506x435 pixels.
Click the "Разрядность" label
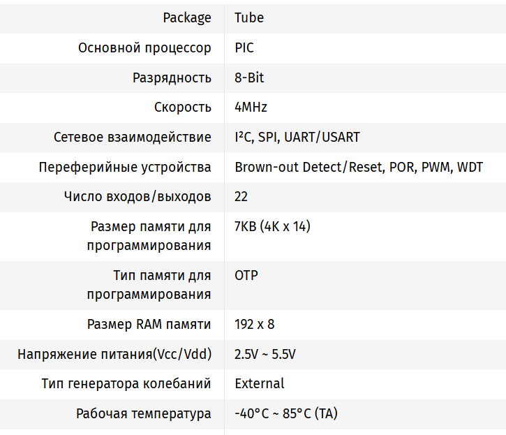(x=172, y=78)
